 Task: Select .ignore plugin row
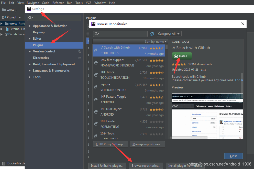click(x=129, y=87)
